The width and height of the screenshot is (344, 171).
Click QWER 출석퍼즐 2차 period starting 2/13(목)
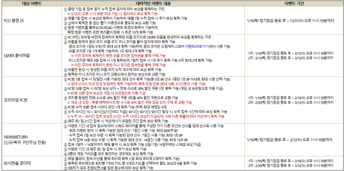pos(290,58)
